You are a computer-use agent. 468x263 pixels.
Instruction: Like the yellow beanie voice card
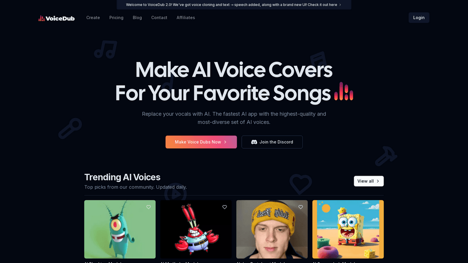[x=301, y=207]
